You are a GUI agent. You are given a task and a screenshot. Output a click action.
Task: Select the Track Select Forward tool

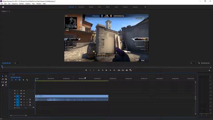click(x=6, y=76)
